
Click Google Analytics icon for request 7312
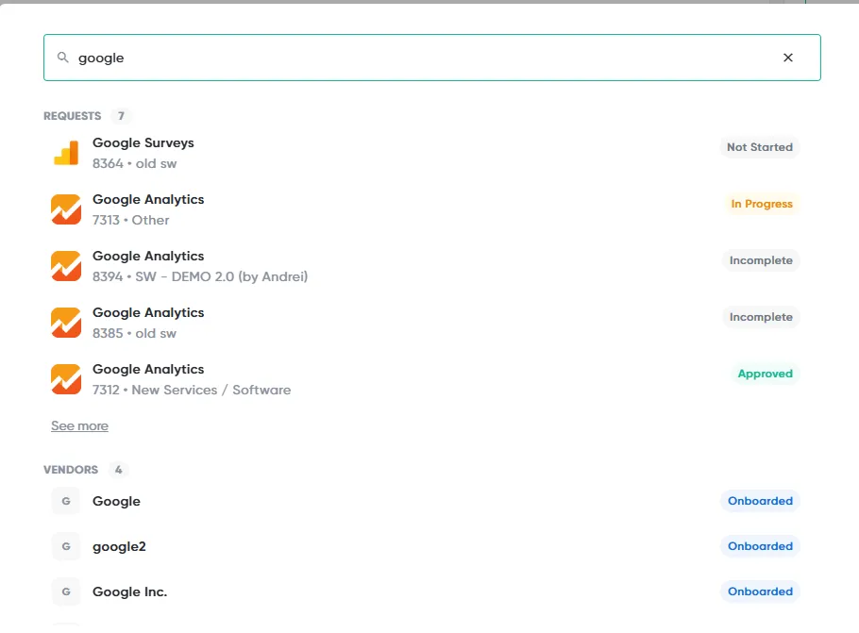tap(66, 379)
